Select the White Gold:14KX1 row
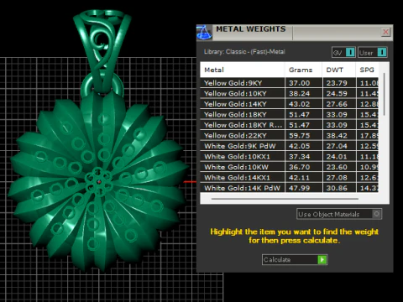 click(290, 177)
